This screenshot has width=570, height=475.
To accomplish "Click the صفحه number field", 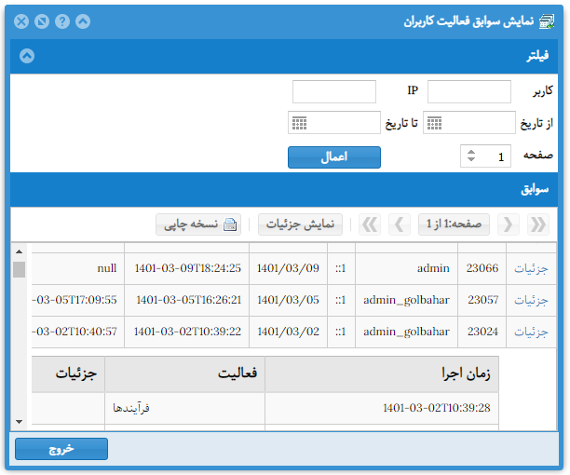I will [485, 156].
